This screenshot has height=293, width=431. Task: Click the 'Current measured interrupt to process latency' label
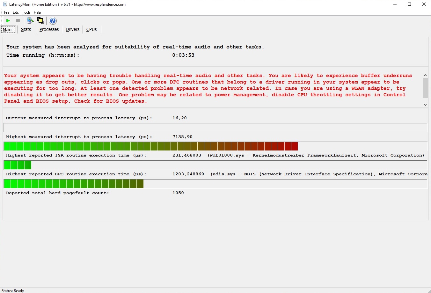(x=79, y=118)
